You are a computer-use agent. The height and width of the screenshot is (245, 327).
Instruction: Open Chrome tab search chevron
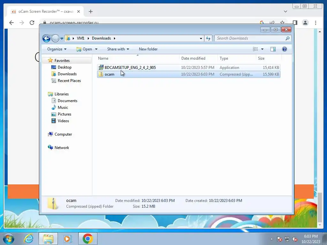point(285,12)
